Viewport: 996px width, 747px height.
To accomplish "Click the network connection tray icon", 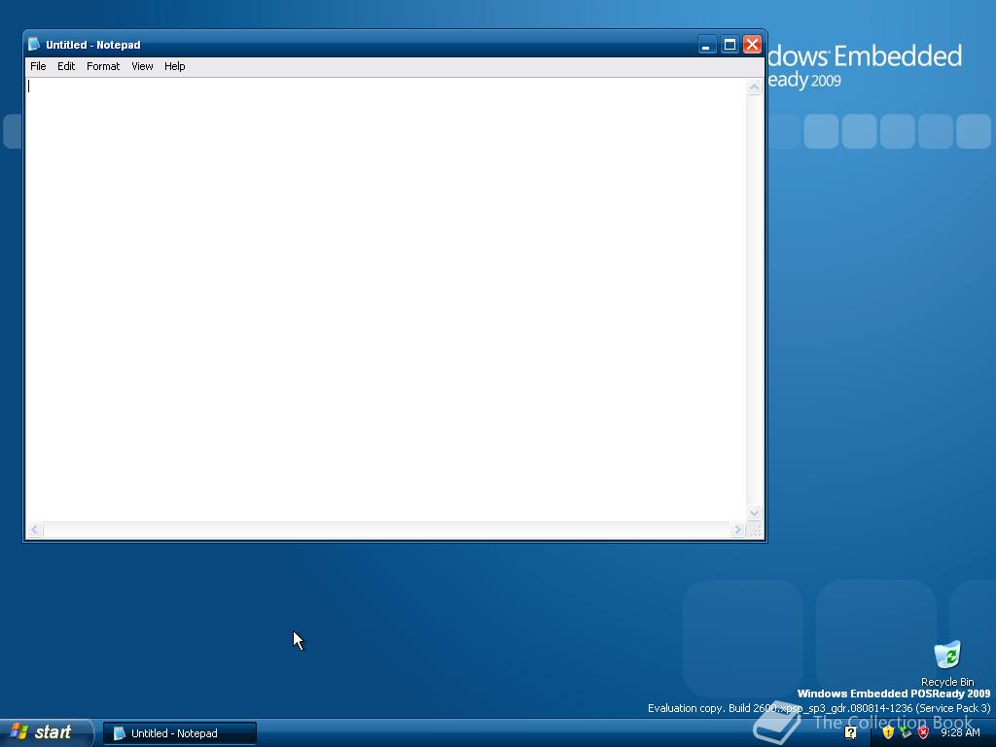I will coord(906,732).
